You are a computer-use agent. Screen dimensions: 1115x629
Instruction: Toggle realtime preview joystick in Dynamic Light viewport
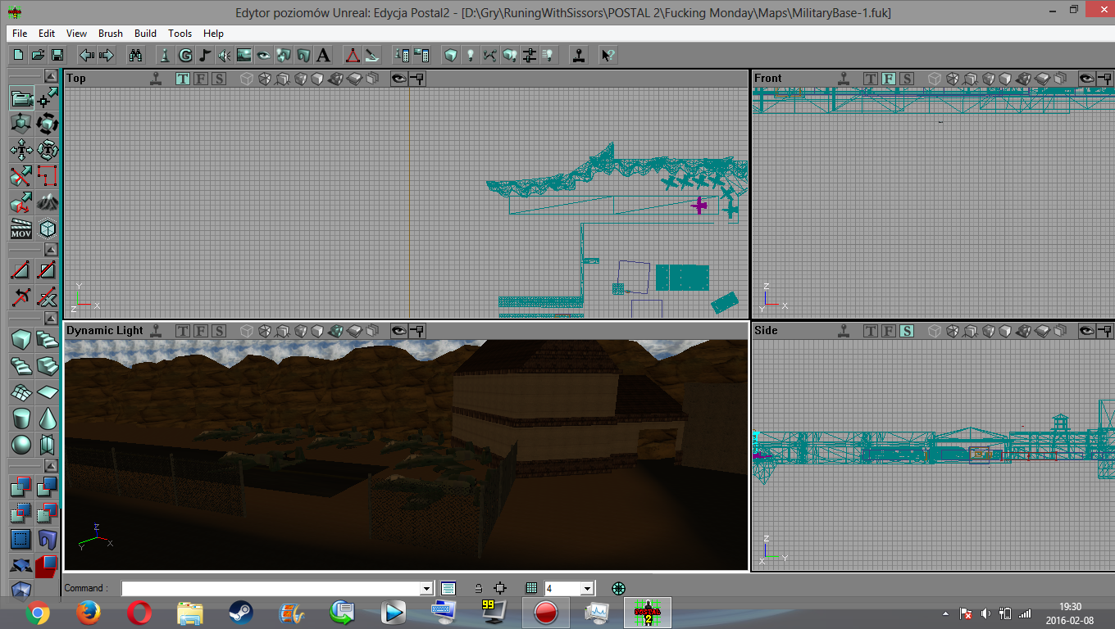click(x=156, y=331)
